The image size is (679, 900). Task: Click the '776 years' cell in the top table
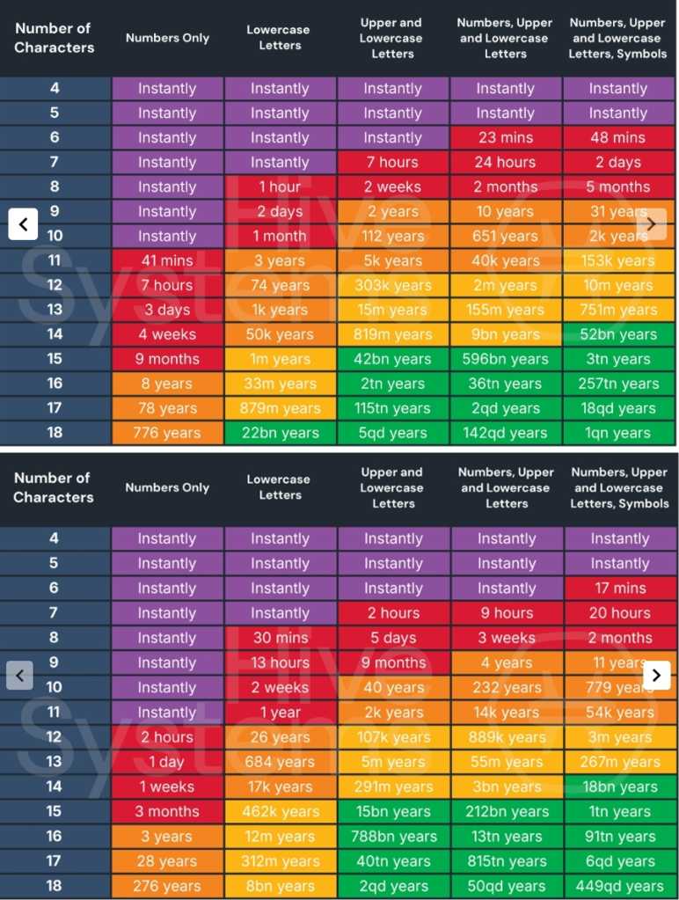coord(167,433)
